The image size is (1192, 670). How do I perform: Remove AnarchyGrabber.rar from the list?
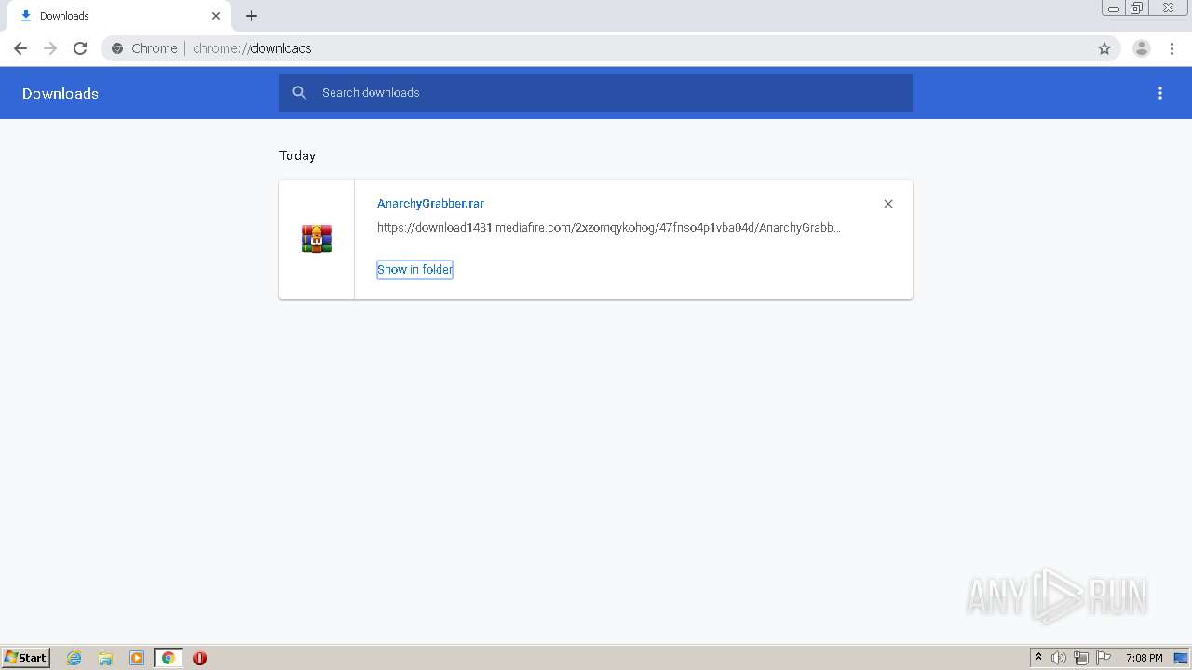[888, 204]
